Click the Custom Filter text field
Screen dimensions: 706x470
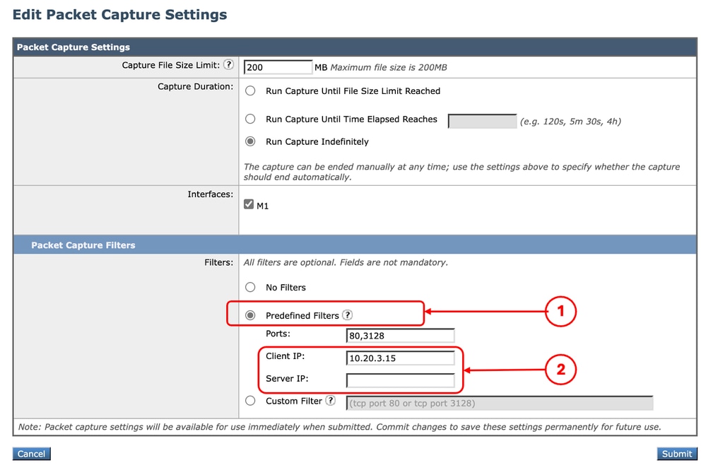(500, 403)
